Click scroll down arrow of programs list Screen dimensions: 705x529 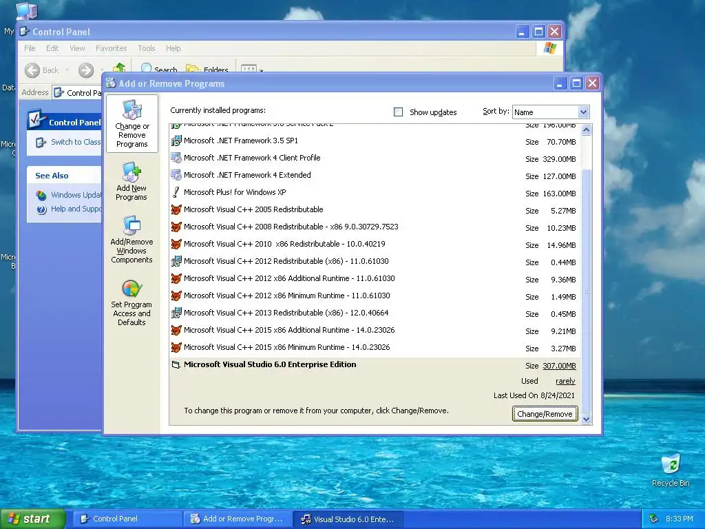tap(586, 419)
